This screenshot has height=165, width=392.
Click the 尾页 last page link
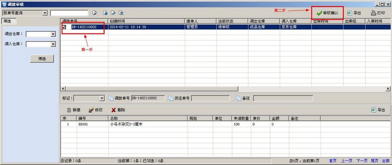click(x=374, y=161)
